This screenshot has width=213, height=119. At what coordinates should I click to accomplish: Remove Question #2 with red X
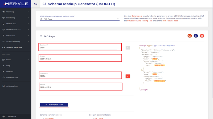(x=128, y=76)
